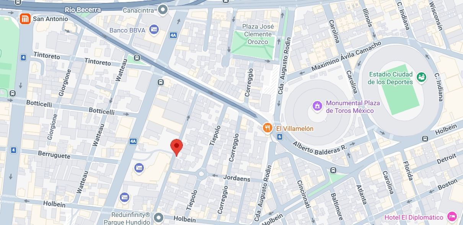463x225 pixels.
Task: Open Monumental Plaza de Toros México marker
Action: click(x=317, y=106)
